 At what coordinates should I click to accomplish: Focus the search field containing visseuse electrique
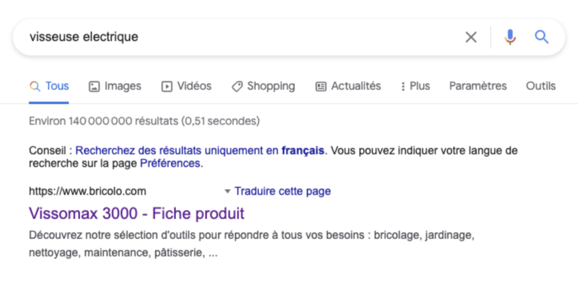pyautogui.click(x=229, y=38)
